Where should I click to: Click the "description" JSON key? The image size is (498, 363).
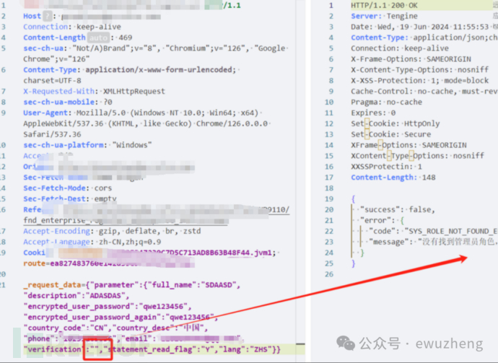point(54,296)
